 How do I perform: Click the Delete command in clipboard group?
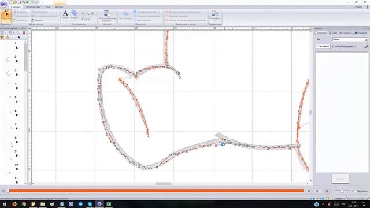click(37, 20)
